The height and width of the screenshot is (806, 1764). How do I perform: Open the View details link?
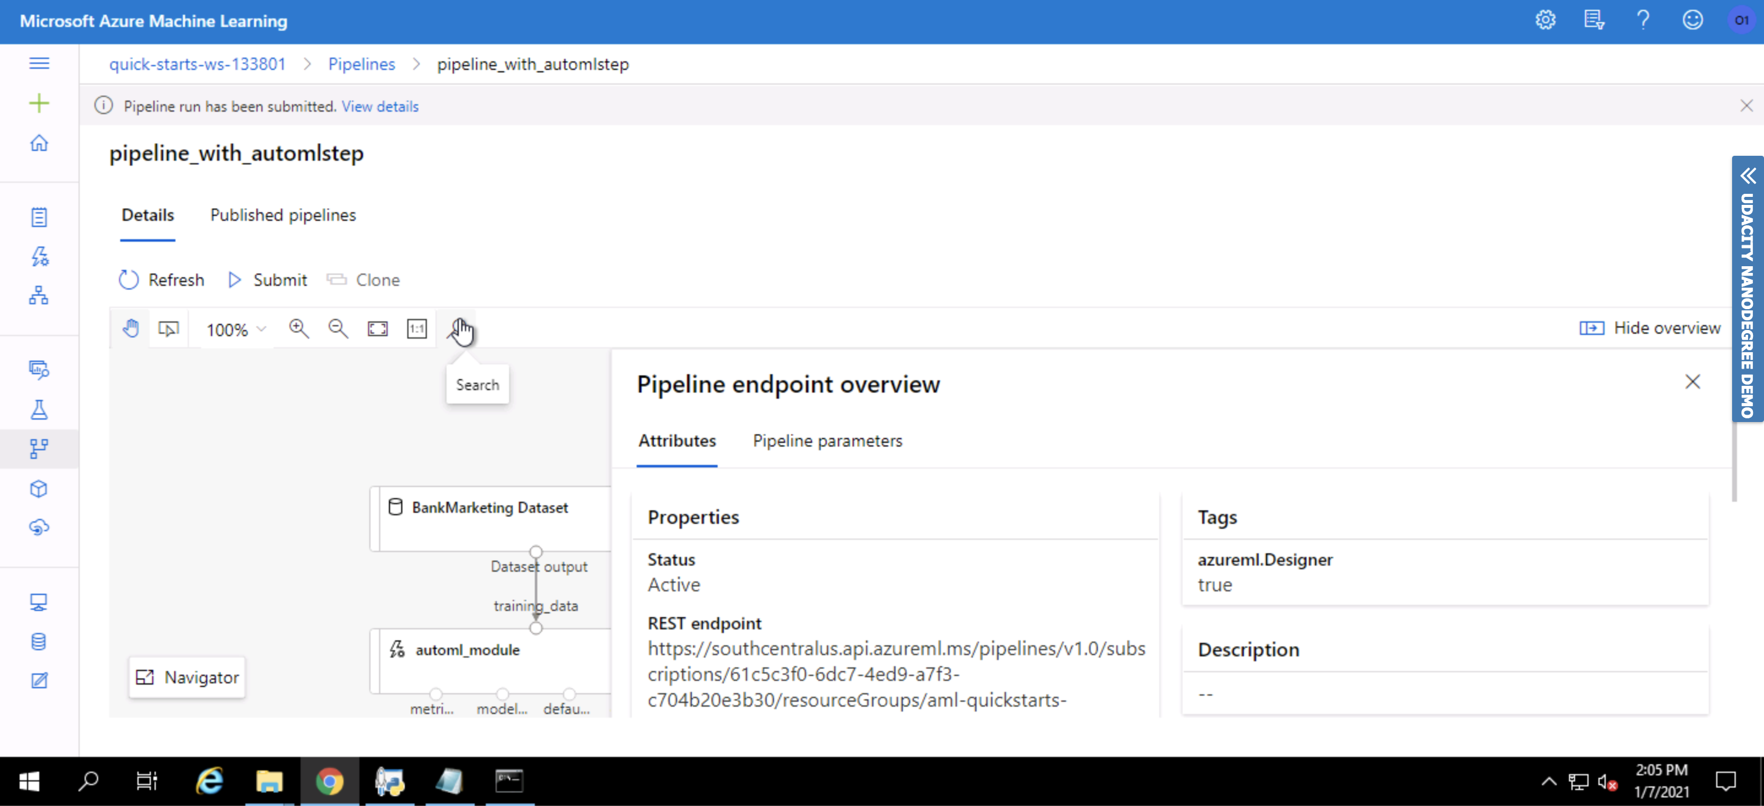[380, 106]
